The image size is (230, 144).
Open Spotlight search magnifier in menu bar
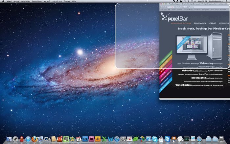227,1
